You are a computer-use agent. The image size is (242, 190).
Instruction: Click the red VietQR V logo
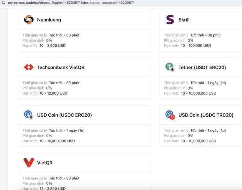(29, 162)
